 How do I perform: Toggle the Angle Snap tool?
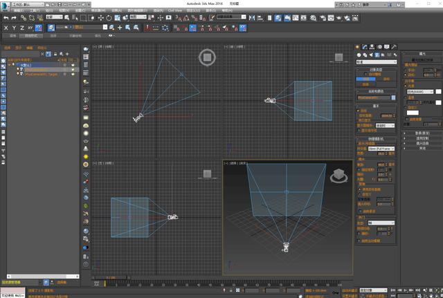(x=186, y=18)
